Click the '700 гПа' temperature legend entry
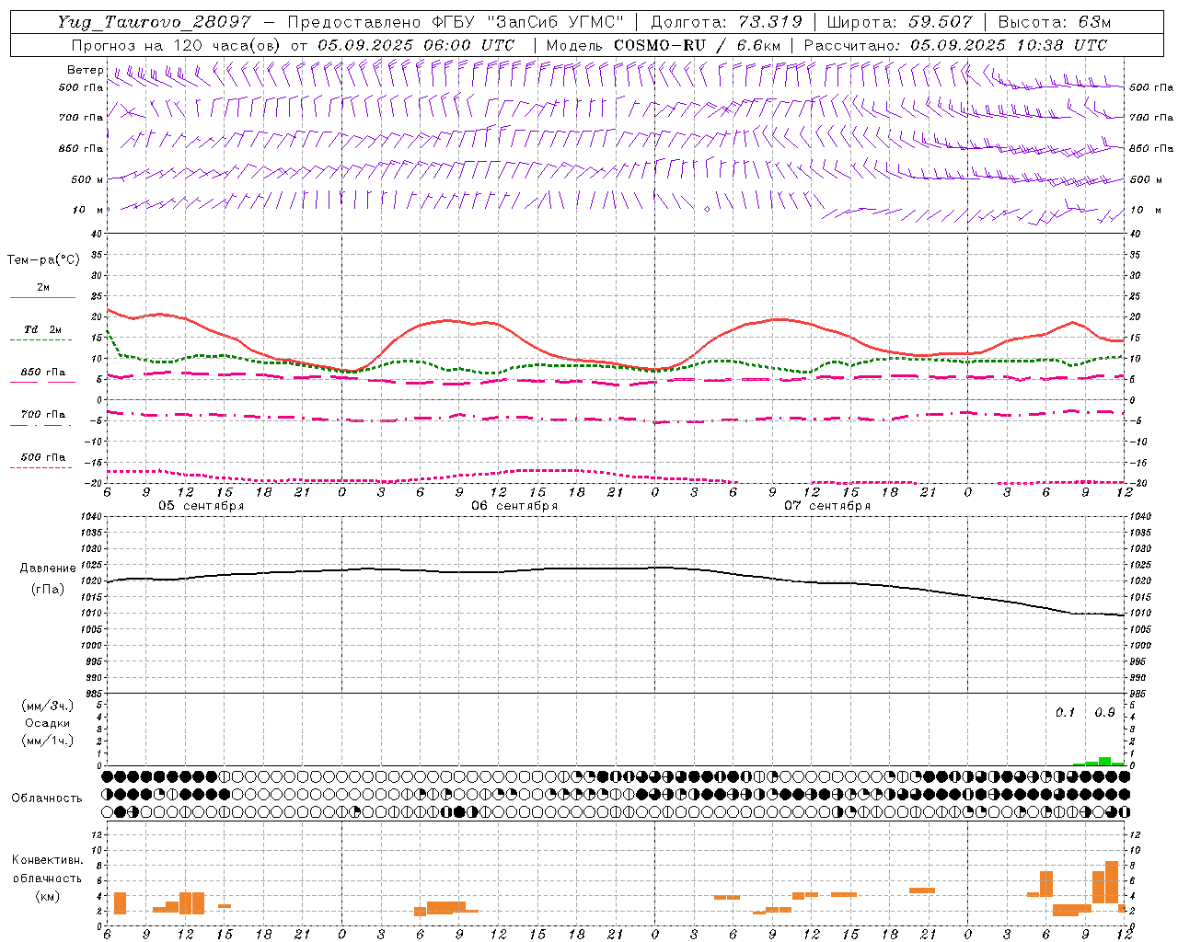The image size is (1178, 942). pos(43,415)
